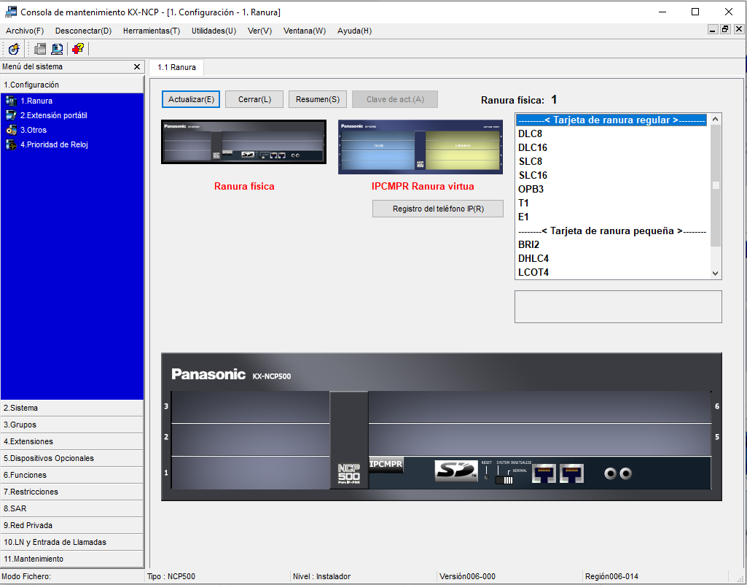Collapse the 1.Configuración section header
Screen dimensions: 747x585
tap(72, 85)
